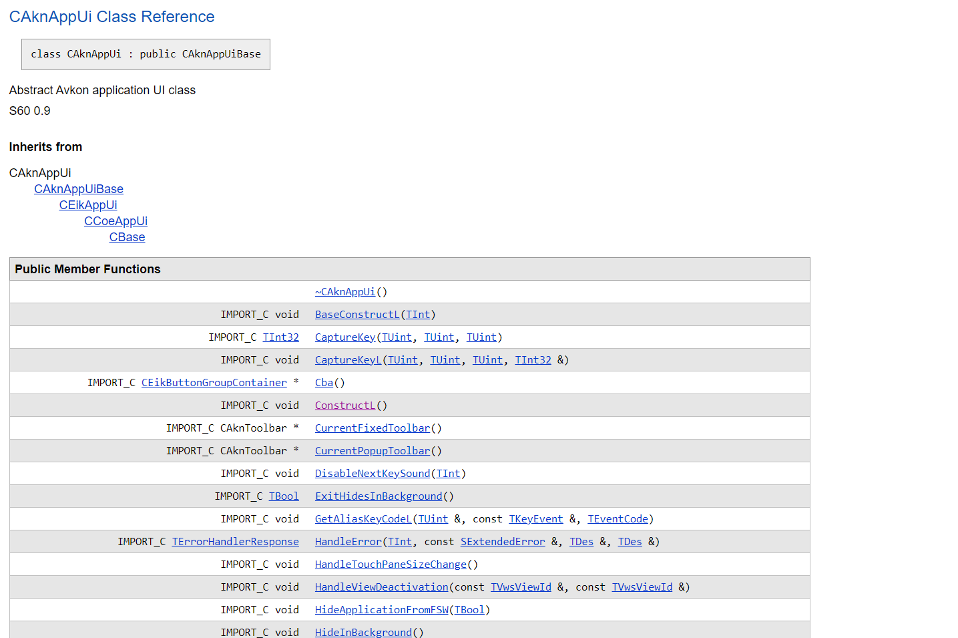Open the CAknAppUiBase link under Inherits from

pos(79,189)
